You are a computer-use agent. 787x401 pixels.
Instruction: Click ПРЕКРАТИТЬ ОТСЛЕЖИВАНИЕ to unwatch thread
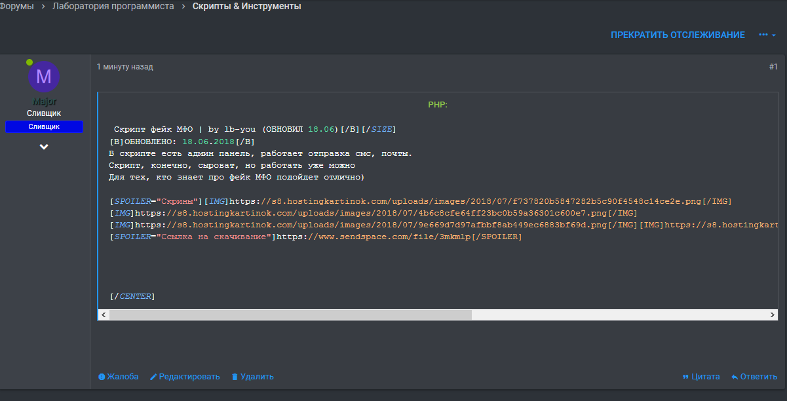(x=678, y=35)
